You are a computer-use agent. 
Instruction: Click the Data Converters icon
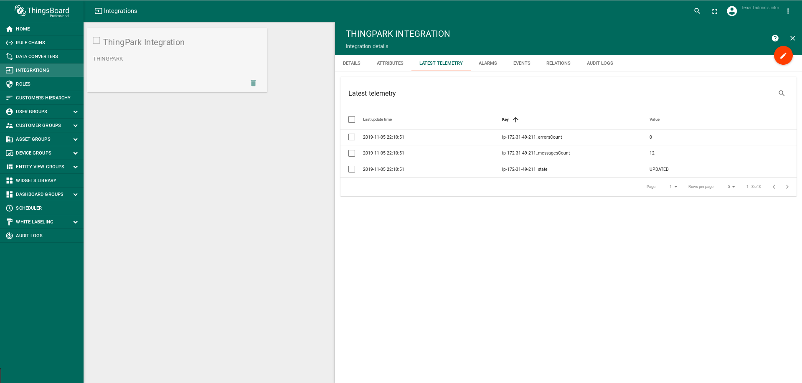[9, 56]
